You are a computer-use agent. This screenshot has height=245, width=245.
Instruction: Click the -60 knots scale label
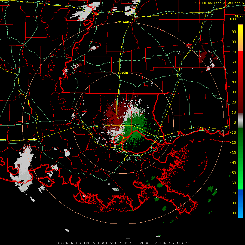[x=233, y=183]
